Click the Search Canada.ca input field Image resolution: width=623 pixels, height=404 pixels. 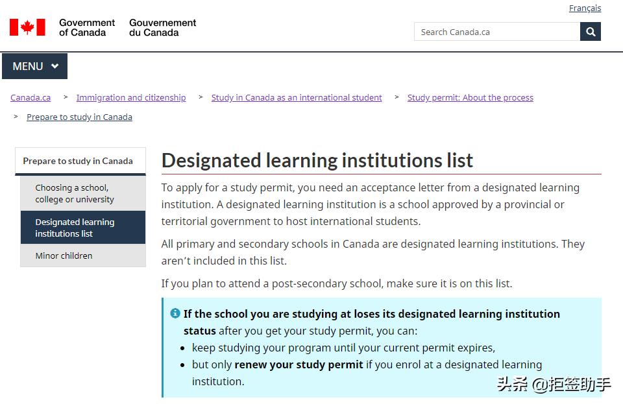(x=496, y=32)
